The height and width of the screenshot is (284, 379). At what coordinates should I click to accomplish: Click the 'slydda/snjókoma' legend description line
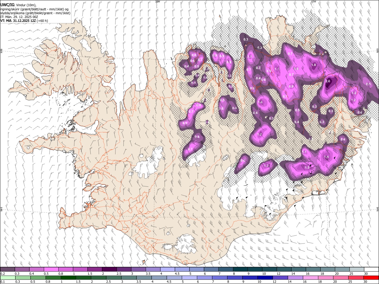coord(35,13)
